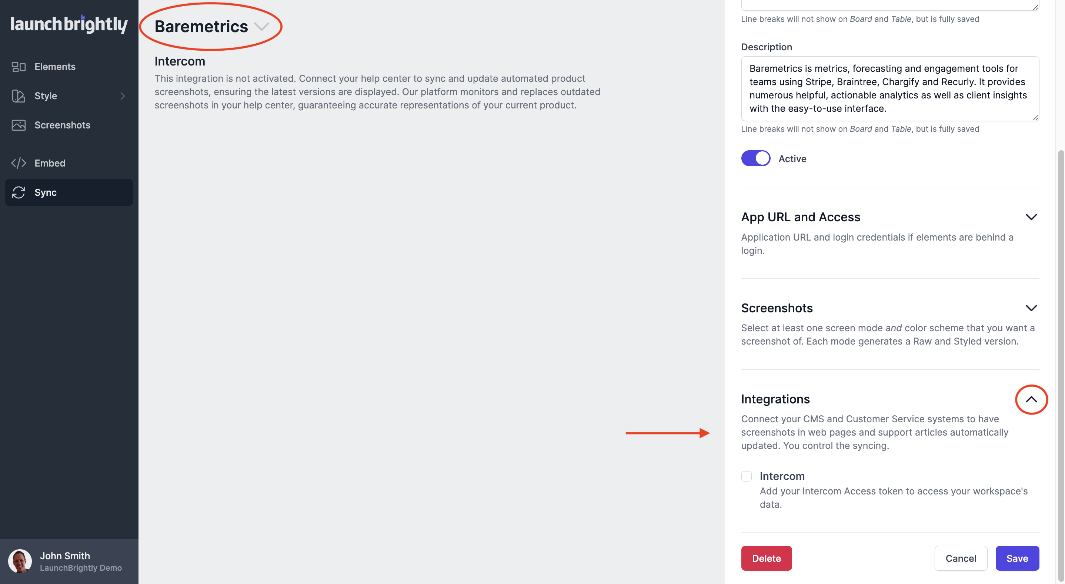The image size is (1065, 584).
Task: Expand the App URL and Access section
Action: pos(1031,217)
